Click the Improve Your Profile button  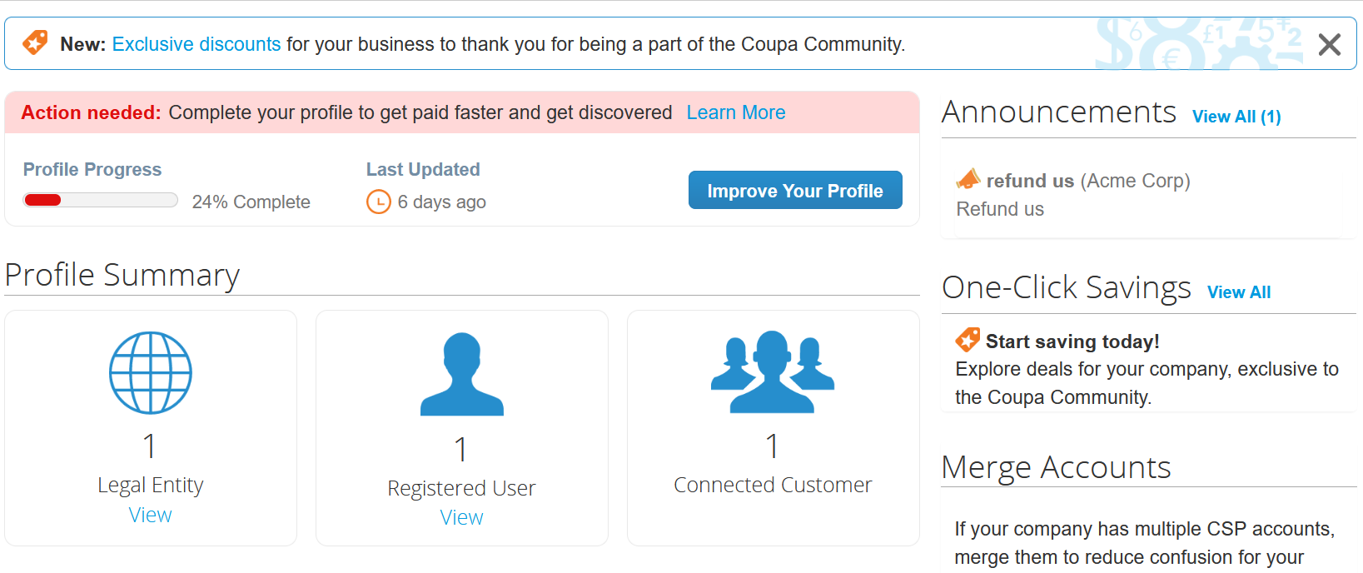(x=795, y=190)
